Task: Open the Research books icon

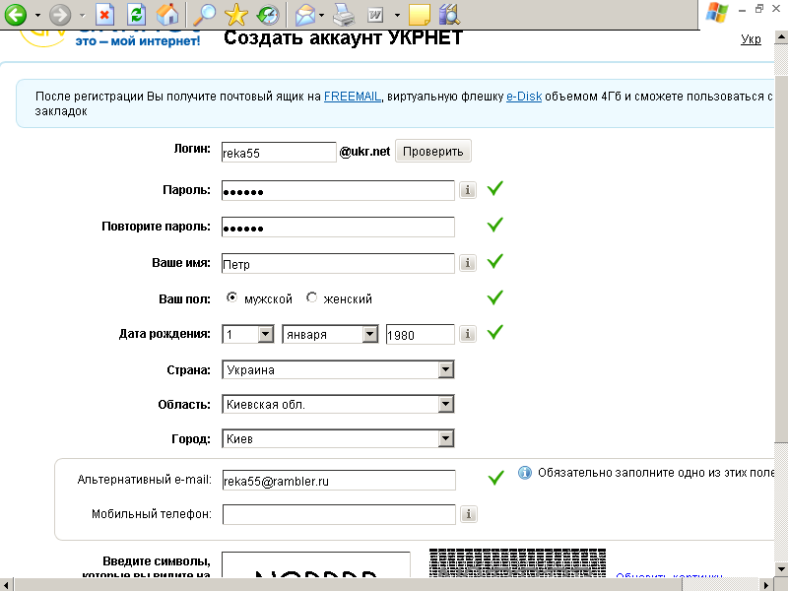Action: point(449,15)
